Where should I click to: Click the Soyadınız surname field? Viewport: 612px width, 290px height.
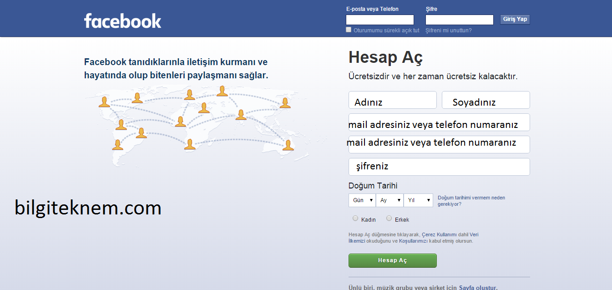[486, 100]
